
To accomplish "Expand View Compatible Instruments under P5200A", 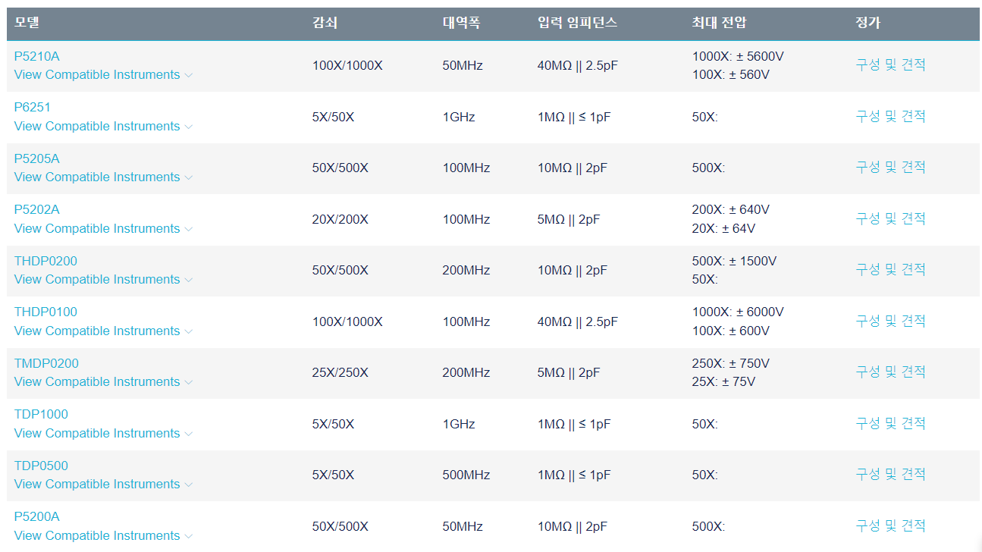I will pos(103,535).
